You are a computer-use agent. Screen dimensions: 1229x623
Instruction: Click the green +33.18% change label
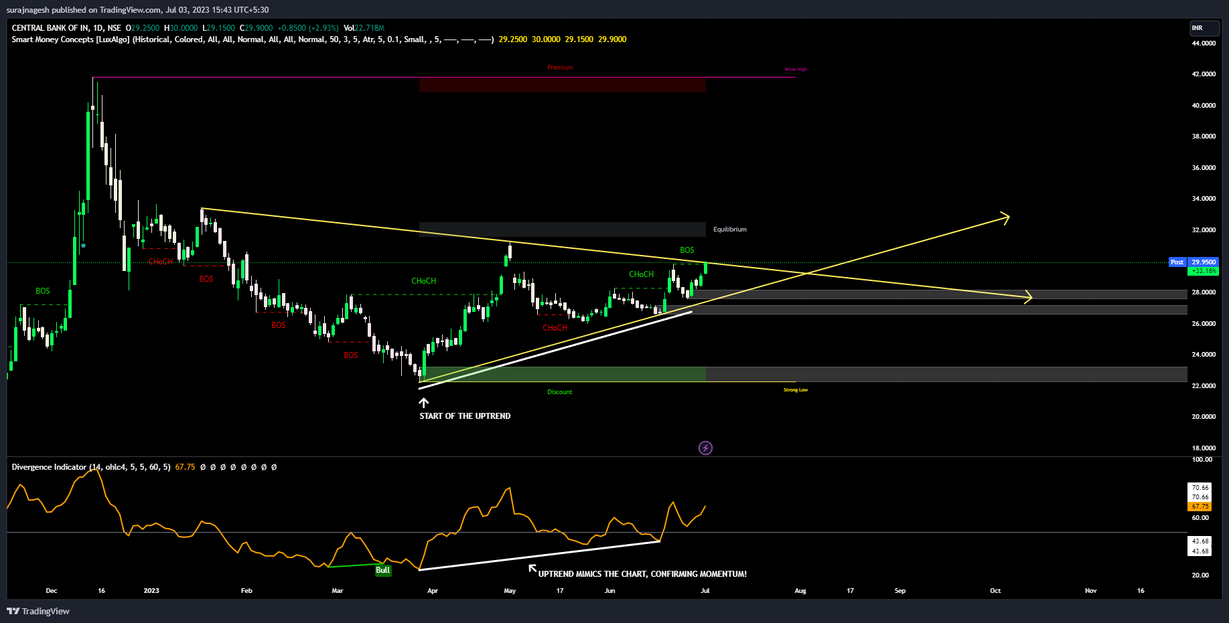[1203, 271]
